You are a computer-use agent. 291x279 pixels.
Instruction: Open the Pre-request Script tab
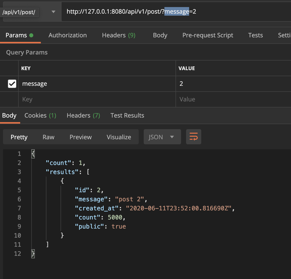pyautogui.click(x=208, y=35)
